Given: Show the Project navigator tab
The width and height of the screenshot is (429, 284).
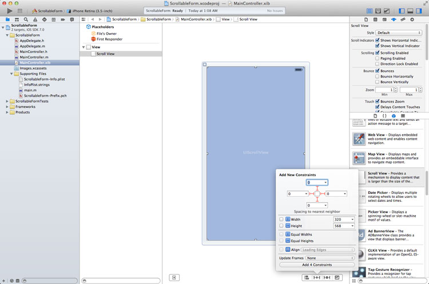Looking at the screenshot, I should click(7, 19).
